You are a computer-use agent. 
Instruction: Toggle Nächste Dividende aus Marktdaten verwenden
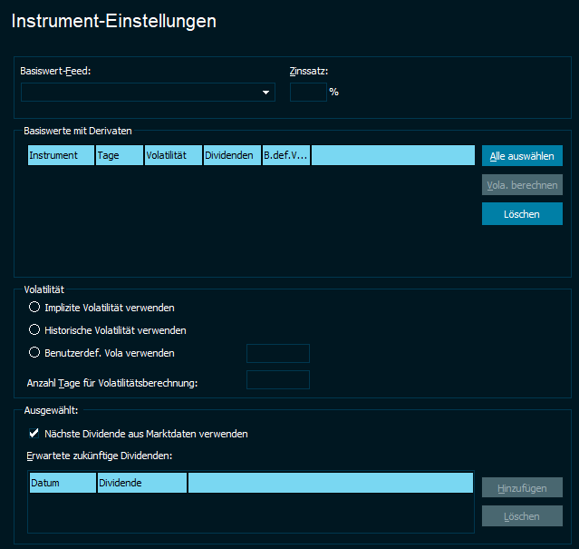point(35,434)
